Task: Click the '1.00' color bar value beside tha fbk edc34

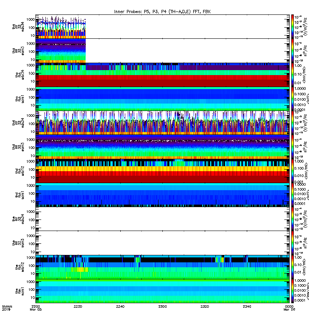Action: coord(298,66)
